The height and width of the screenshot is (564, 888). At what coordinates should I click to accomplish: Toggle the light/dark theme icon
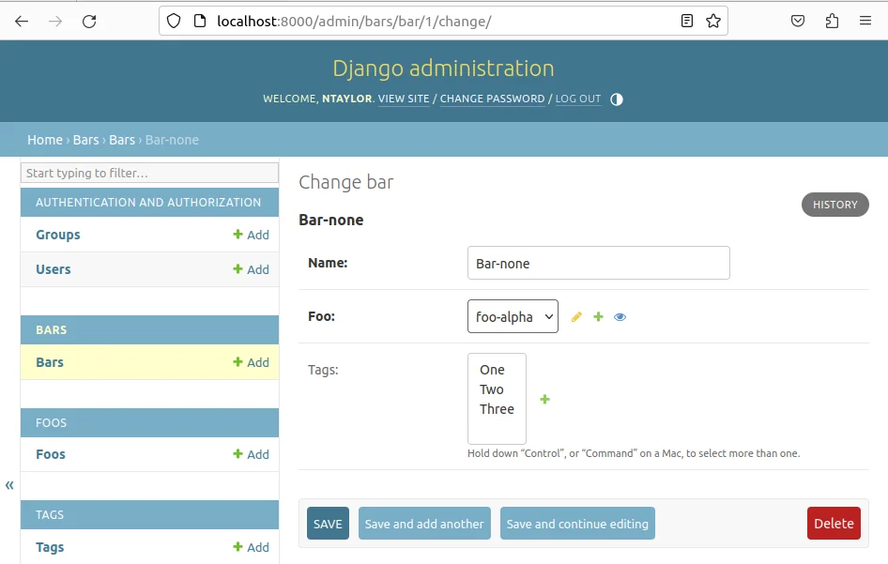click(617, 99)
